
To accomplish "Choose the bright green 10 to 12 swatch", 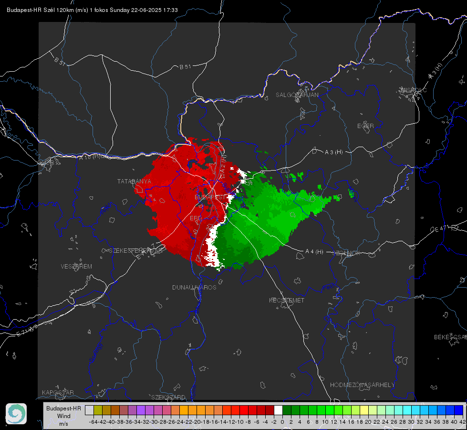I will tap(330, 410).
